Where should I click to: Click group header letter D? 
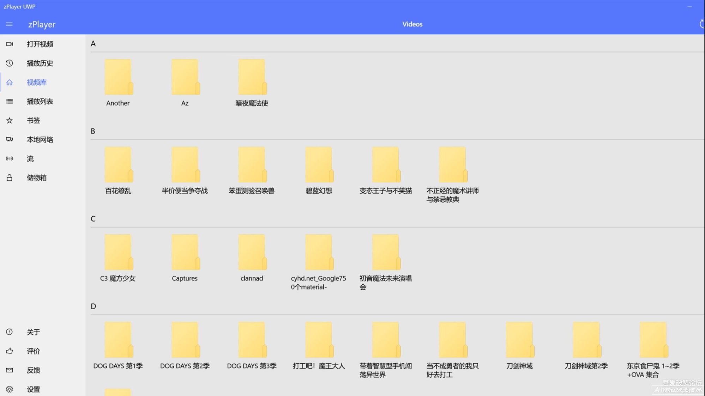click(x=93, y=307)
